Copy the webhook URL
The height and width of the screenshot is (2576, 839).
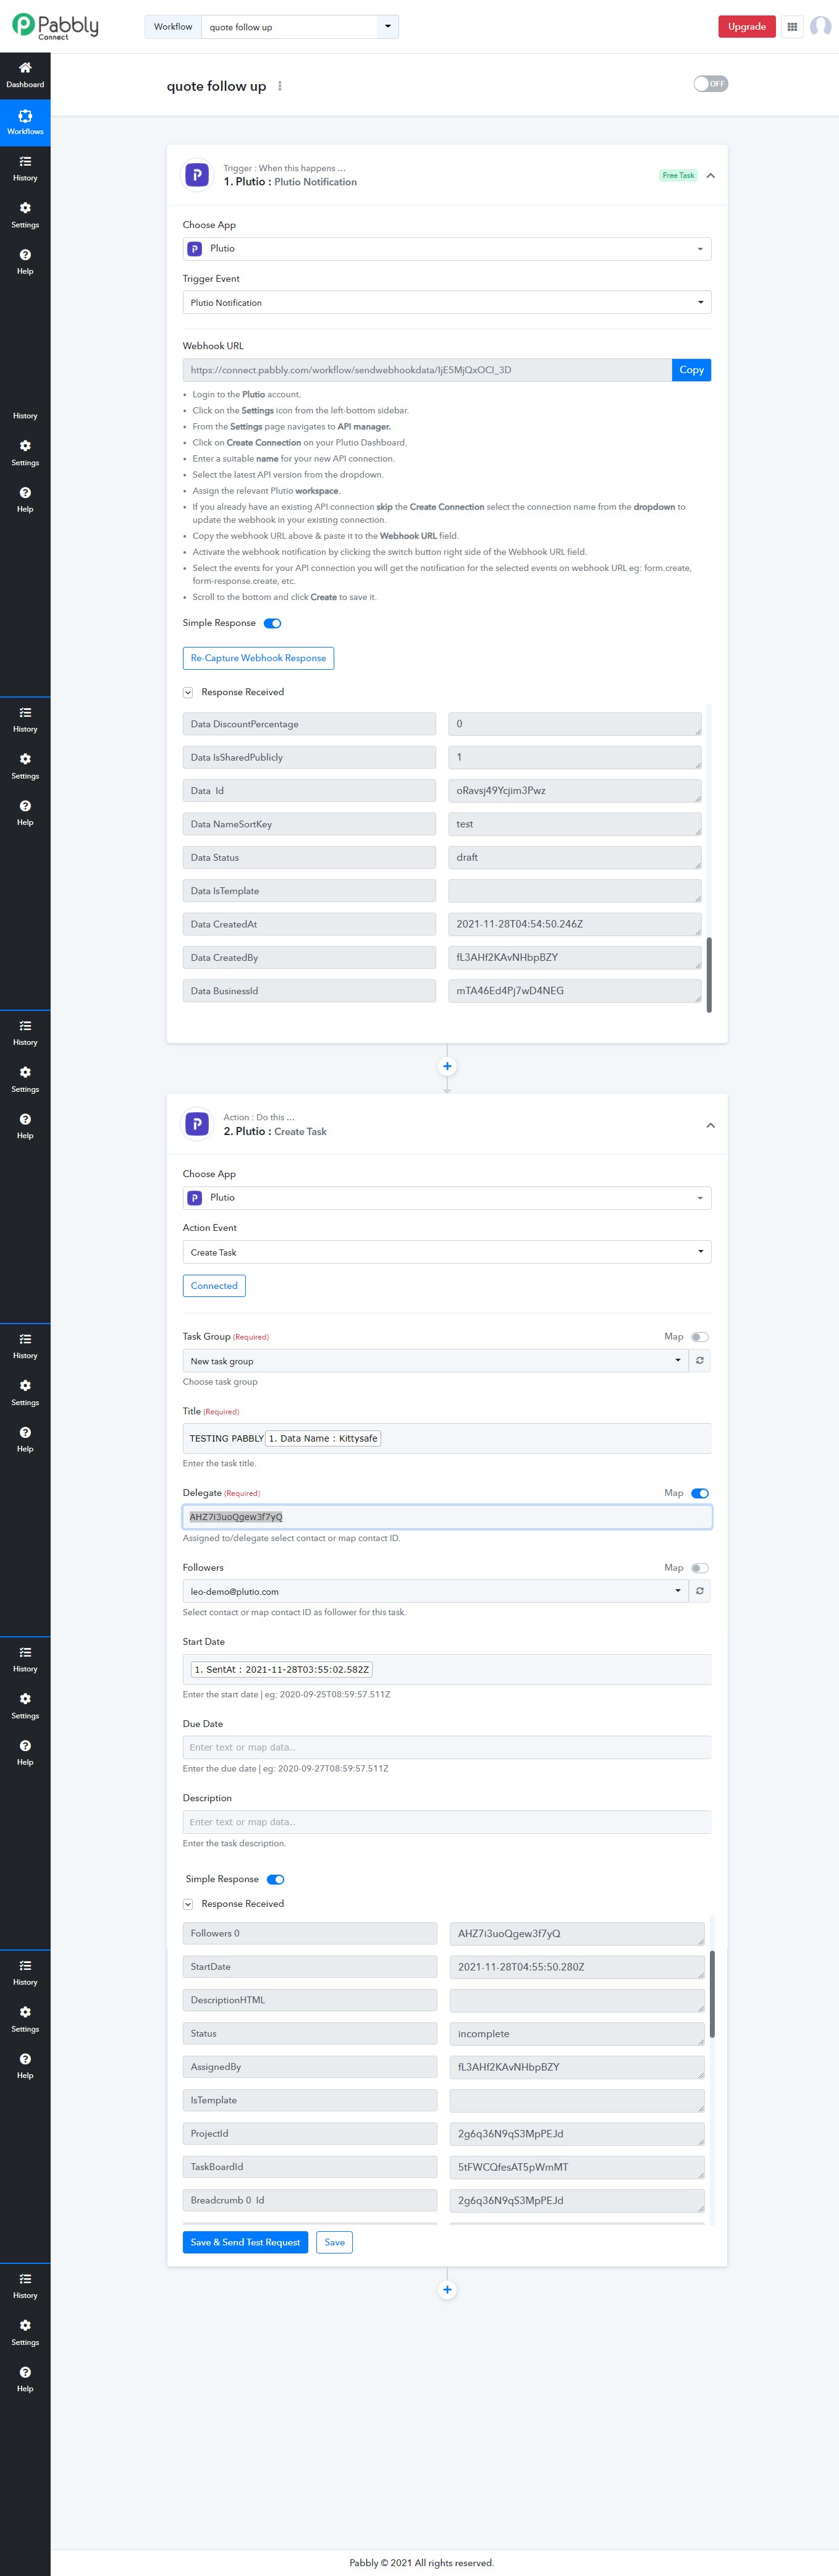pyautogui.click(x=691, y=370)
